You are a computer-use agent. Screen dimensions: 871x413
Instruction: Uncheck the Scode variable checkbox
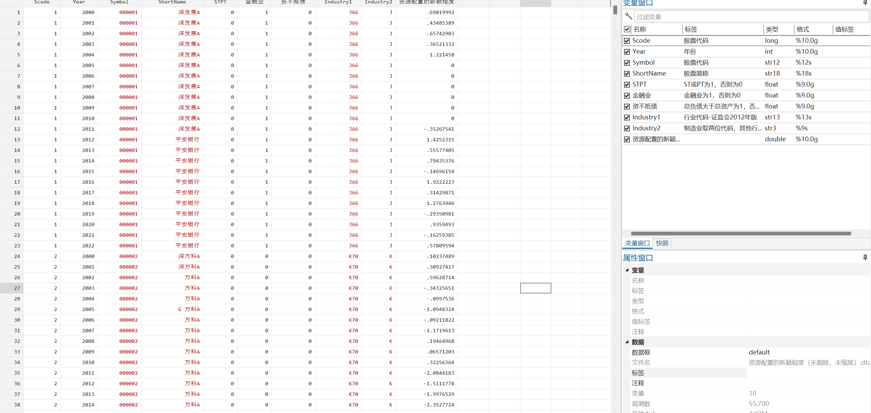627,41
